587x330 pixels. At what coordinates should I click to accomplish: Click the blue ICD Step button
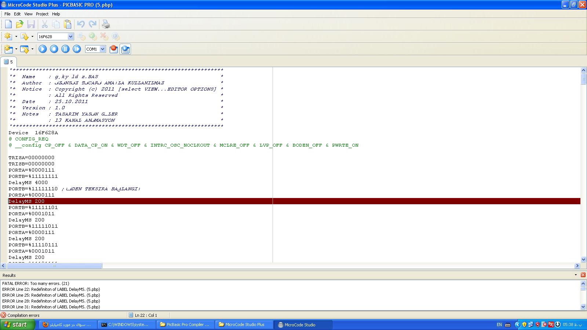point(77,49)
